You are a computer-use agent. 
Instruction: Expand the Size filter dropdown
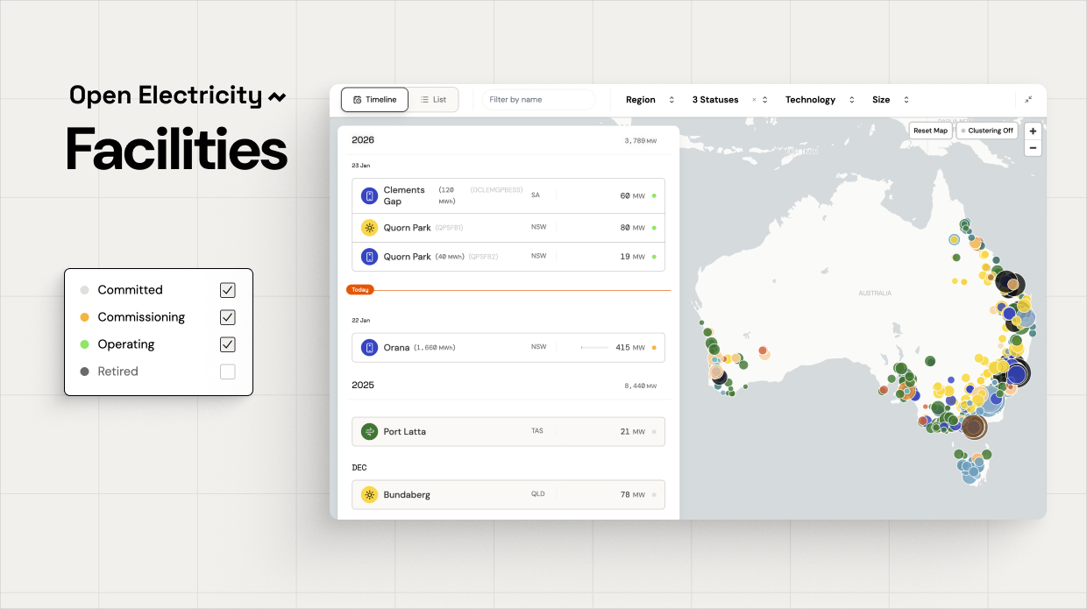(x=891, y=100)
